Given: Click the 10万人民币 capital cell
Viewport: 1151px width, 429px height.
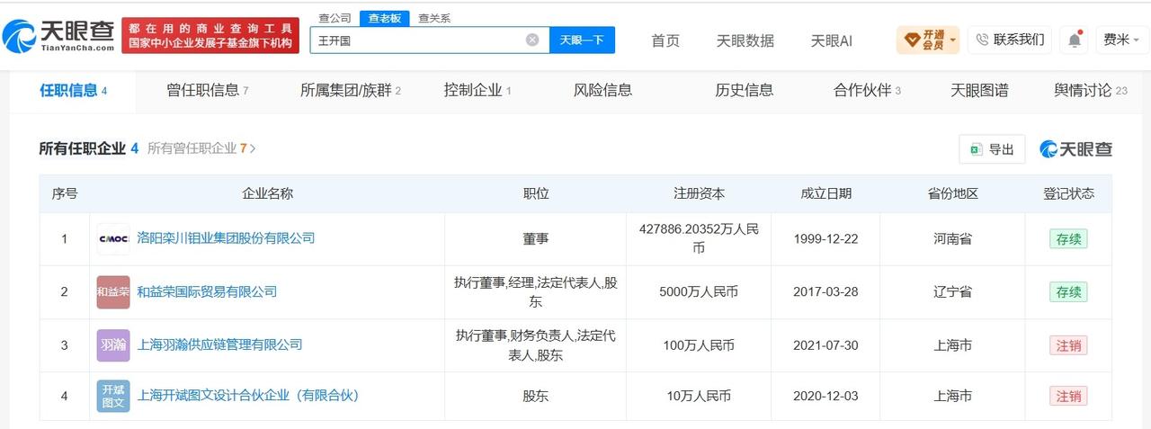Looking at the screenshot, I should click(699, 395).
